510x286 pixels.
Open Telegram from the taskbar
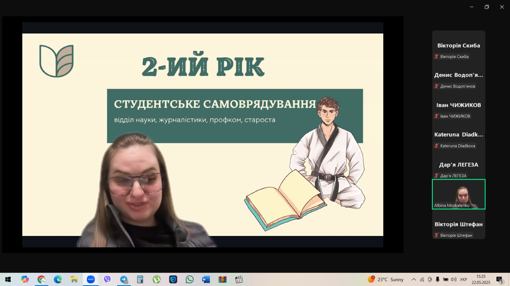(124, 279)
